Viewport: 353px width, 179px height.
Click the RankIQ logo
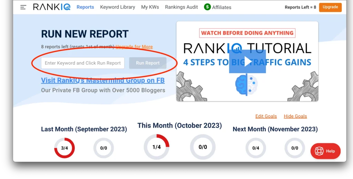[52, 7]
